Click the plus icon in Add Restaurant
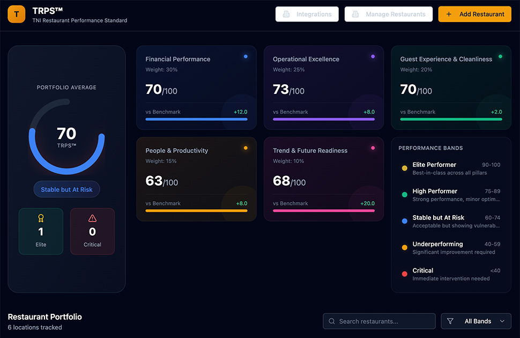 coord(449,14)
